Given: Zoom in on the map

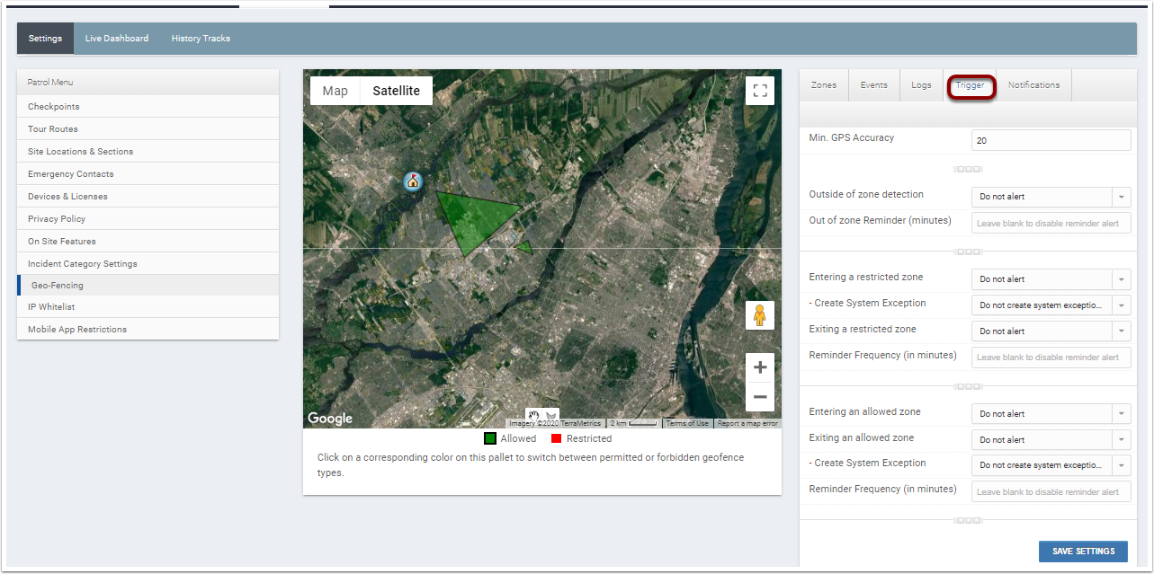Looking at the screenshot, I should point(760,367).
